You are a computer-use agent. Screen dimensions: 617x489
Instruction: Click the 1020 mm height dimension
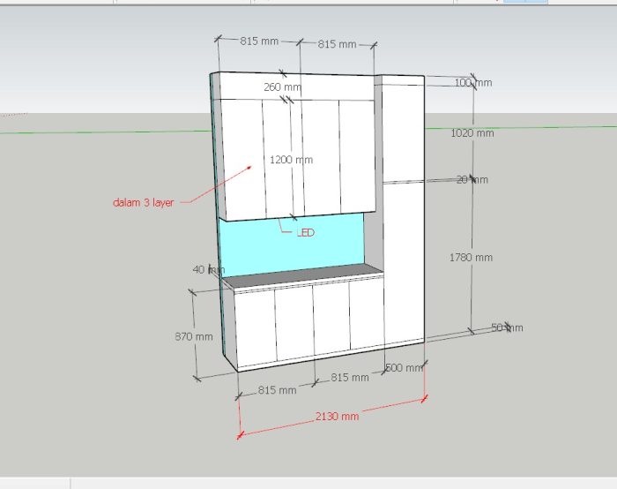click(x=472, y=133)
